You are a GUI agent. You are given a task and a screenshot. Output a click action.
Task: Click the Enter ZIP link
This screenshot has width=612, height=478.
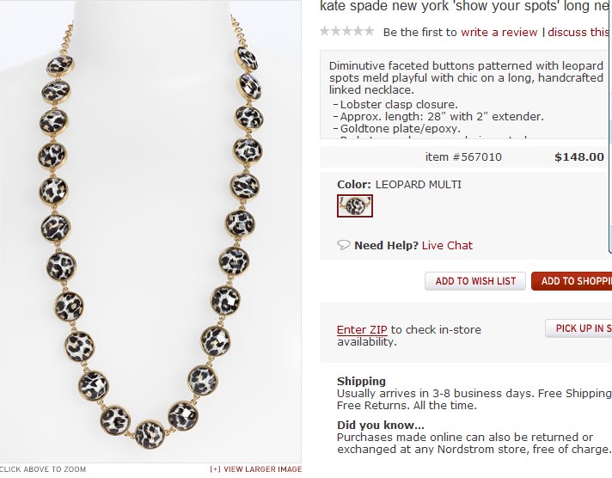[362, 329]
